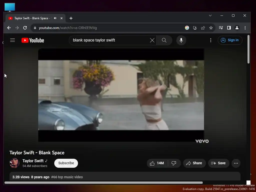Click the horizontal scrollbar

(x=103, y=182)
